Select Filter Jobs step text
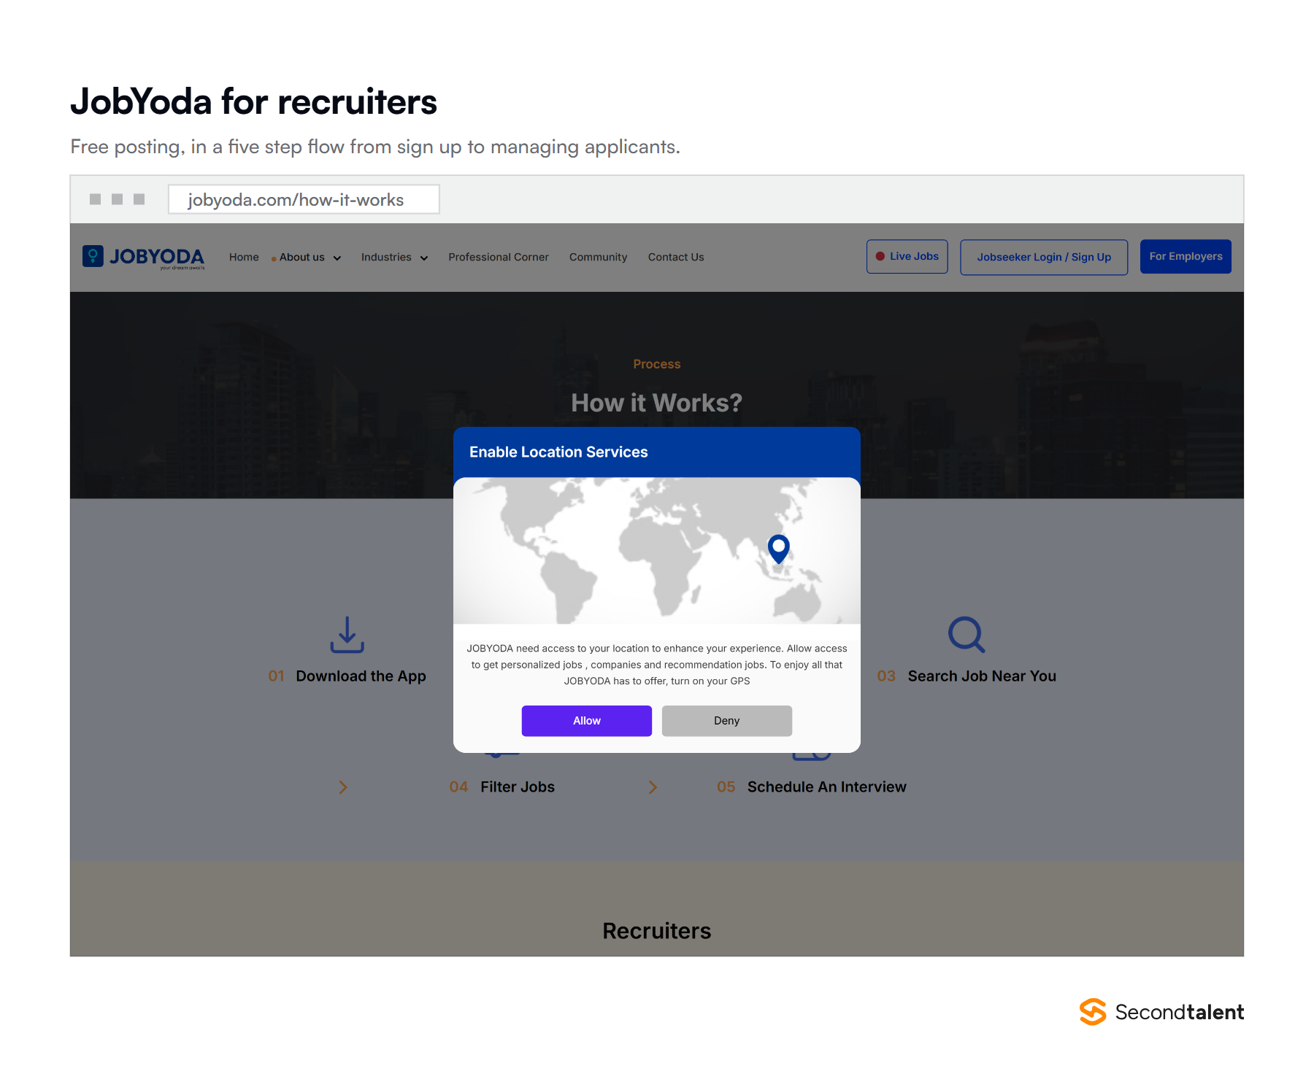 [518, 787]
